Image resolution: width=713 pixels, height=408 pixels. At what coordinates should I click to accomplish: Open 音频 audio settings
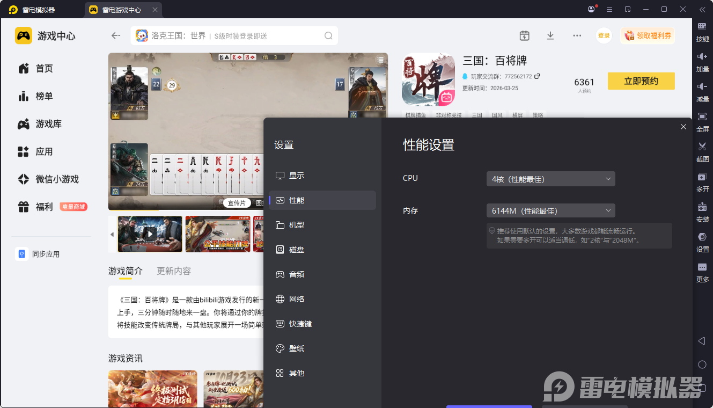[322, 274]
